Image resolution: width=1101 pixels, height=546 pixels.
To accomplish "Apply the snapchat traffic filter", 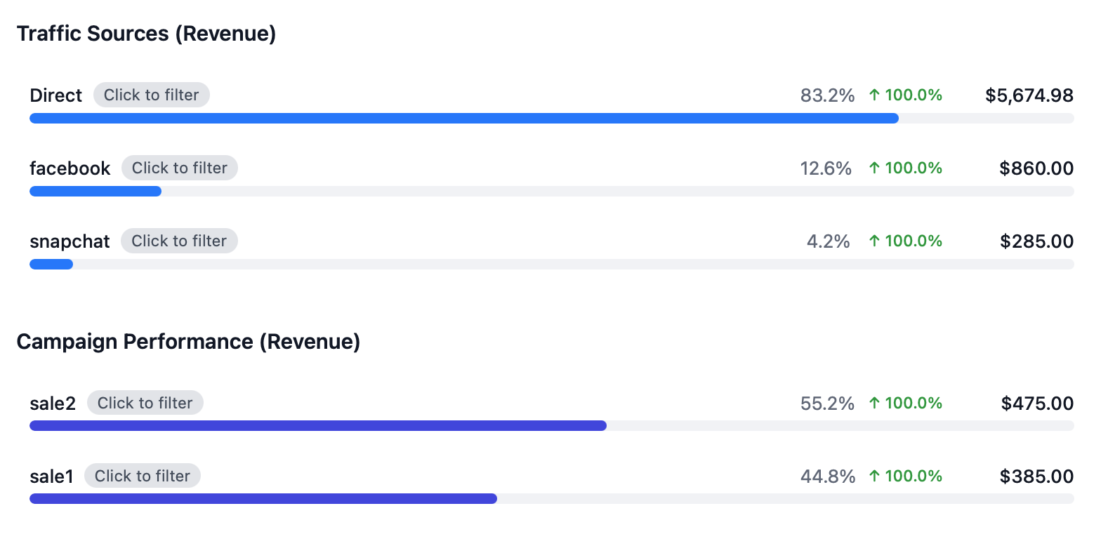I will point(179,241).
